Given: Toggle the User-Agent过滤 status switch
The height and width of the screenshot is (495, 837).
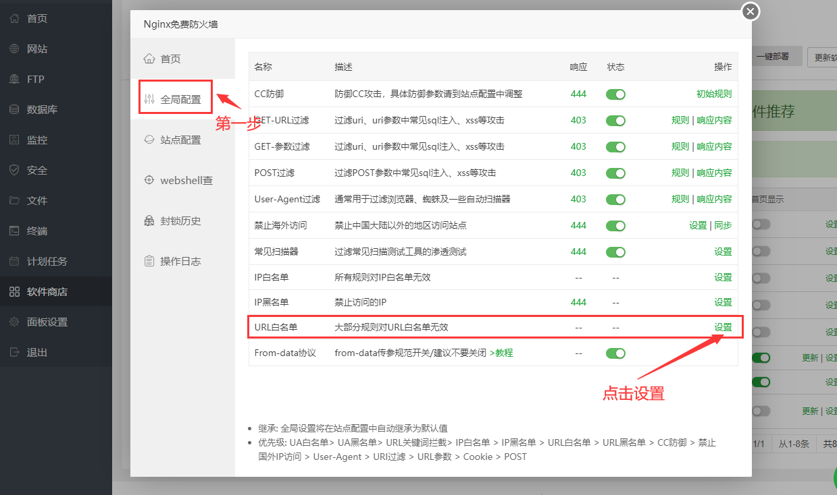Looking at the screenshot, I should [x=615, y=200].
